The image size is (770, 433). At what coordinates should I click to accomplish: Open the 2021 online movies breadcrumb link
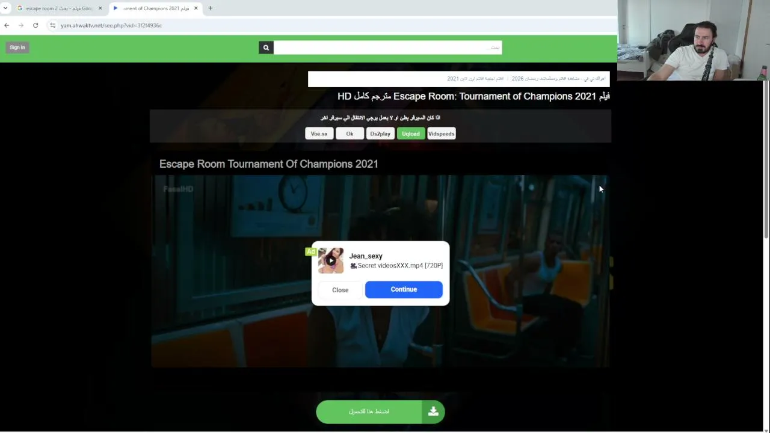point(475,79)
